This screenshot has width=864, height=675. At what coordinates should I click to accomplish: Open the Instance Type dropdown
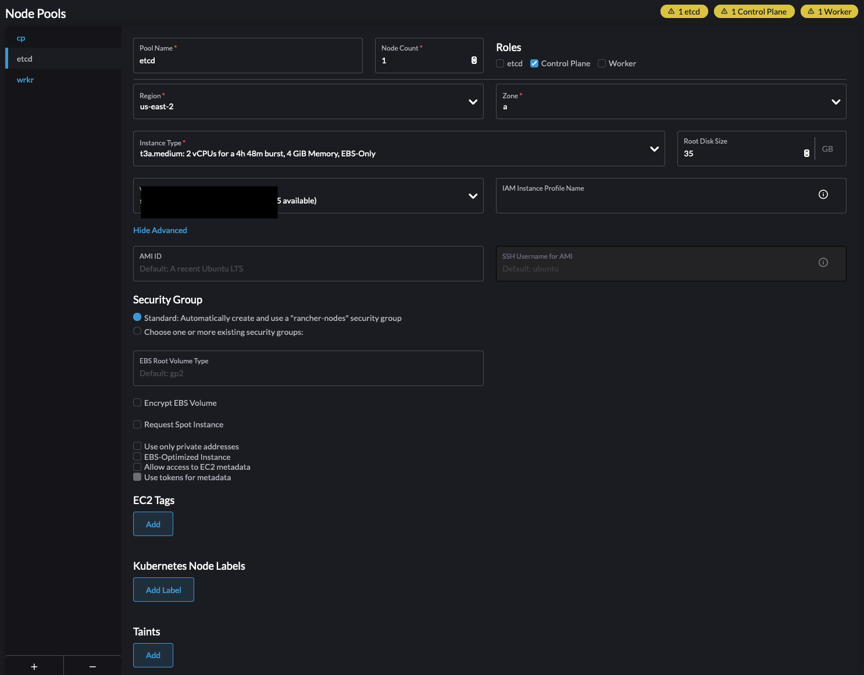click(654, 148)
